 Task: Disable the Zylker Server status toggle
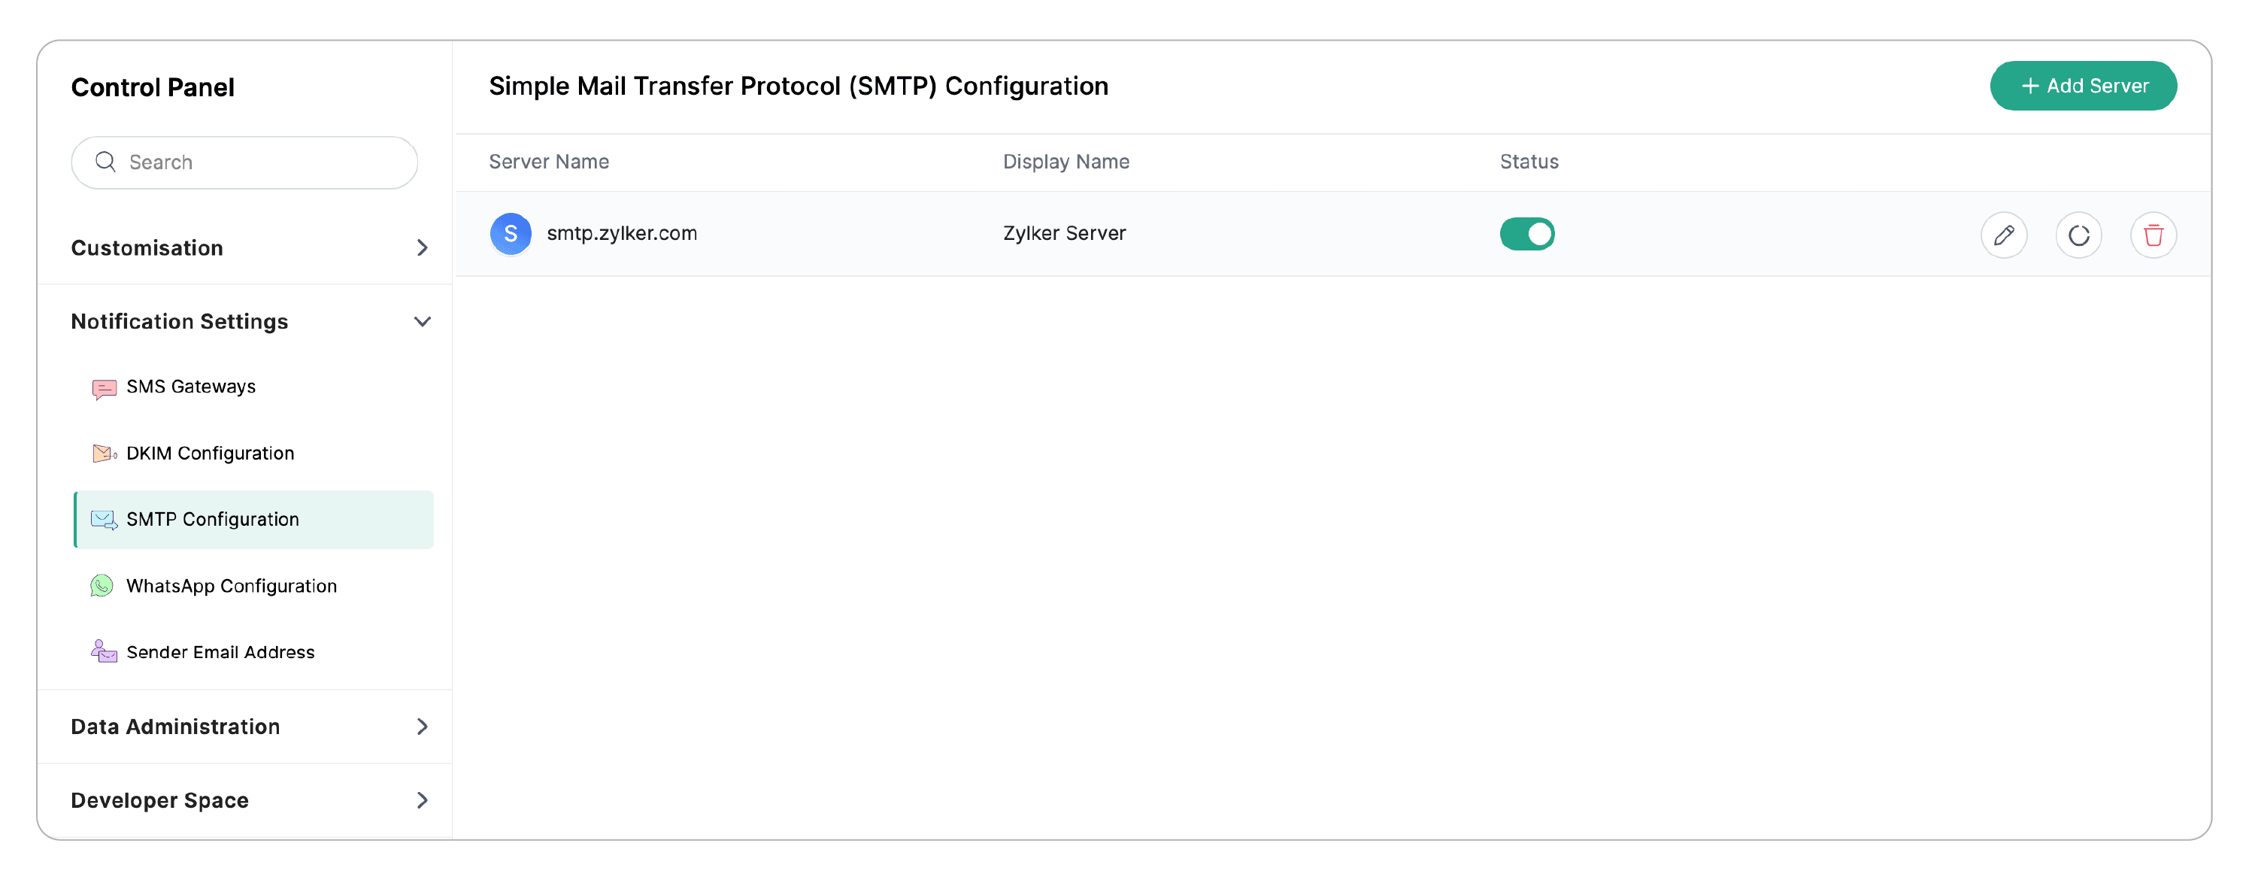[1526, 234]
